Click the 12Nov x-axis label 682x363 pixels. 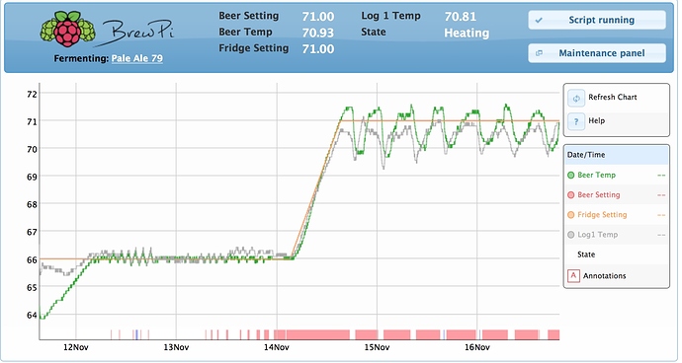pyautogui.click(x=76, y=347)
